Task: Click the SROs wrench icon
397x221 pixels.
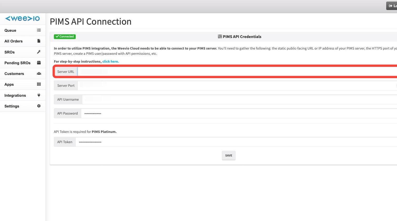Action: point(39,52)
